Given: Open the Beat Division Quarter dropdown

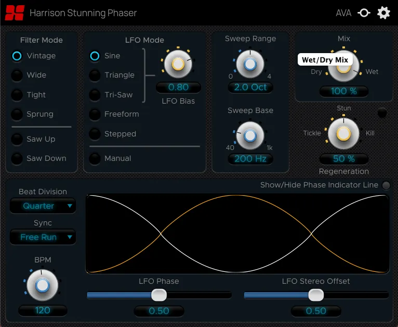Looking at the screenshot, I should (43, 206).
